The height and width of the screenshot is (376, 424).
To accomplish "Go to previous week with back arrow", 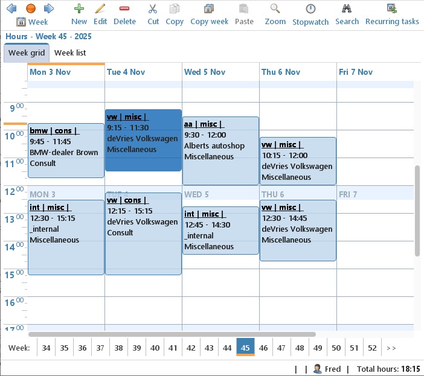I will (x=11, y=8).
